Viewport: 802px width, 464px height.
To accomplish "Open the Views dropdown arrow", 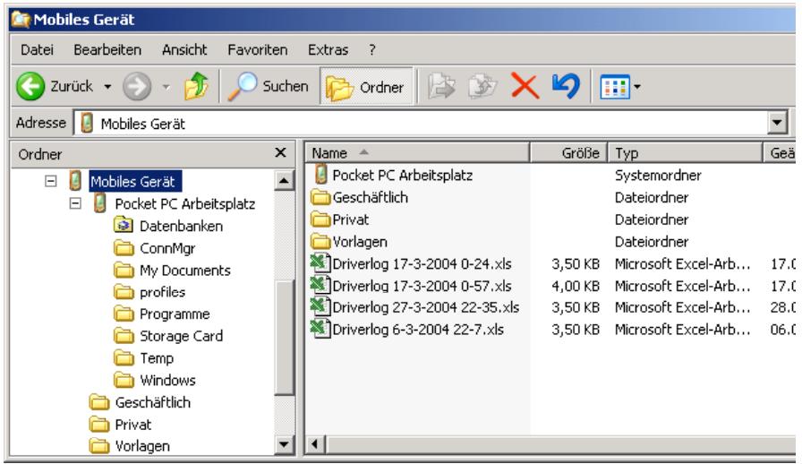I will [x=636, y=87].
